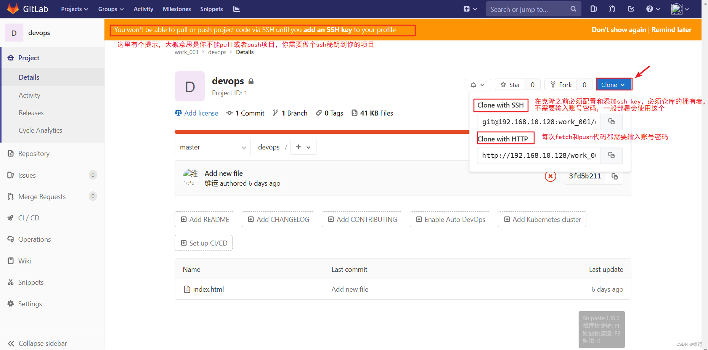The height and width of the screenshot is (350, 708).
Task: Open the devops project avatar in sidebar
Action: 14,33
